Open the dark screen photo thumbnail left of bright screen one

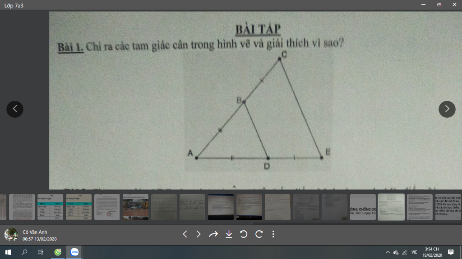pos(221,207)
